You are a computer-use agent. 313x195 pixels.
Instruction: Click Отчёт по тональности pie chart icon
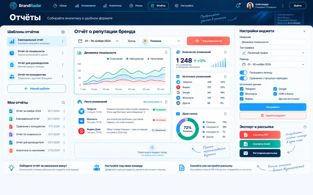coord(12,53)
